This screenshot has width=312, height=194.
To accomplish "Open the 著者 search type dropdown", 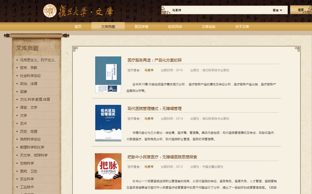I will click(277, 10).
